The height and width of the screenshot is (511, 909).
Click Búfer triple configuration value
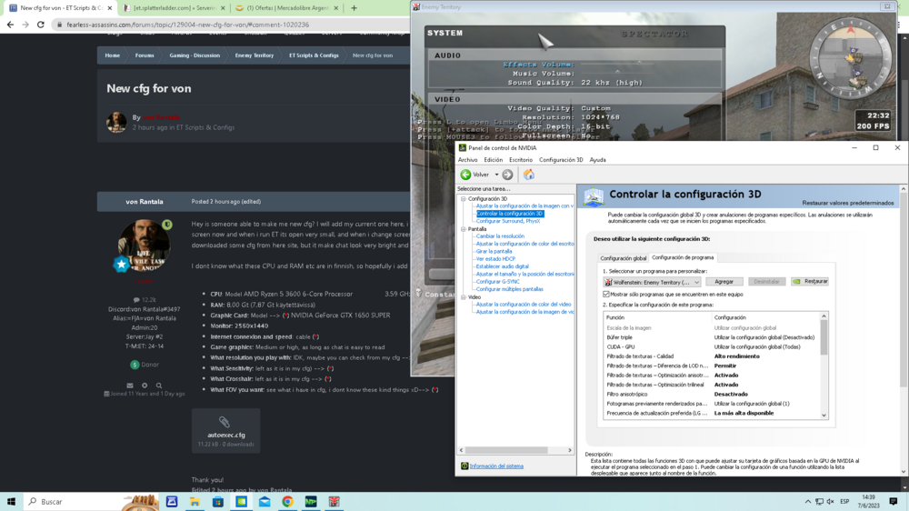click(x=764, y=337)
